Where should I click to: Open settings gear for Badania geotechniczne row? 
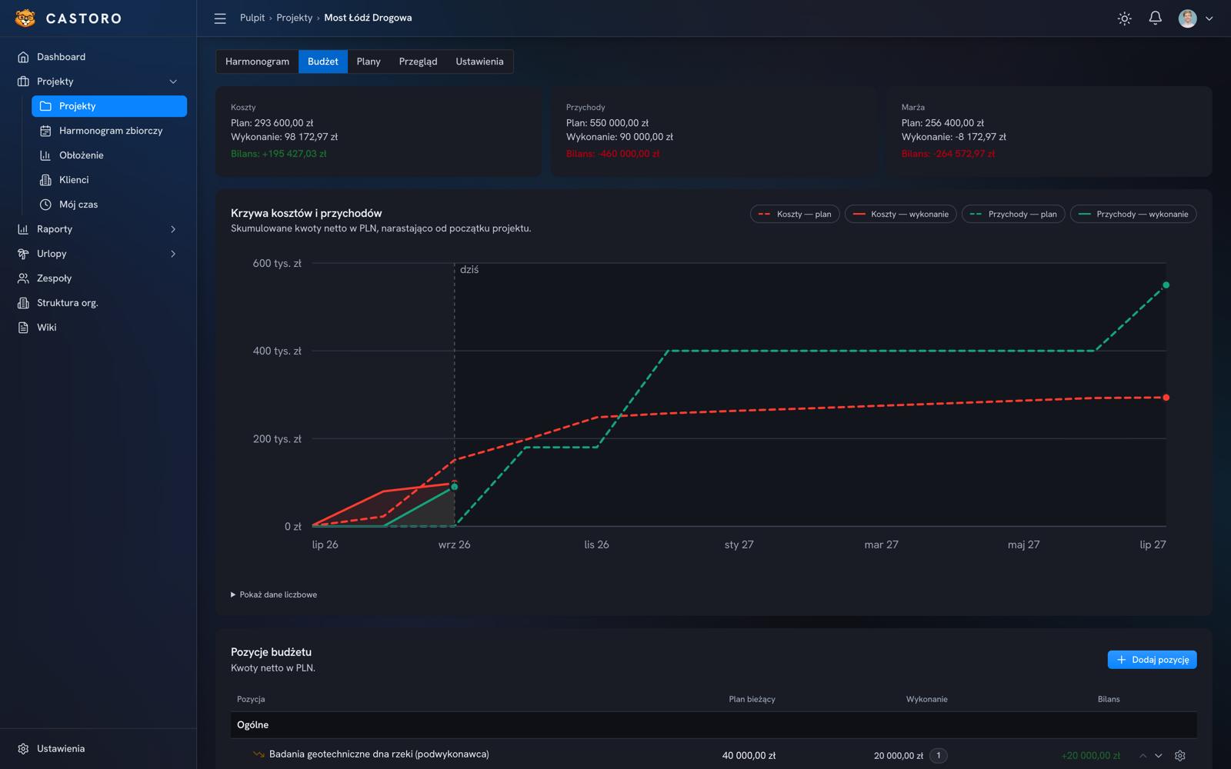coord(1179,756)
